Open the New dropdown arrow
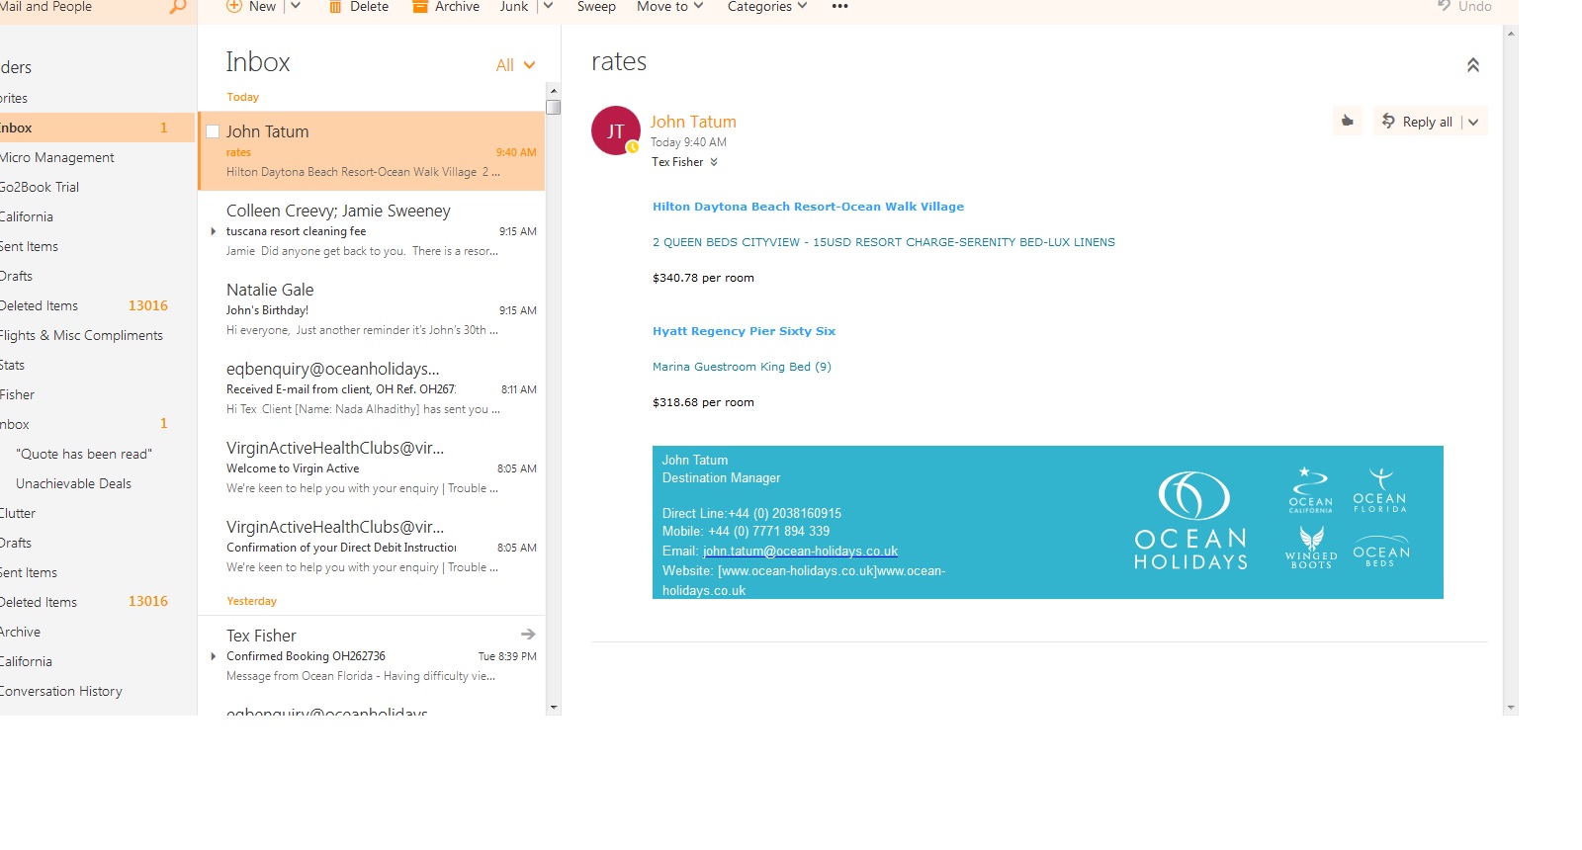Image resolution: width=1582 pixels, height=850 pixels. pyautogui.click(x=296, y=6)
